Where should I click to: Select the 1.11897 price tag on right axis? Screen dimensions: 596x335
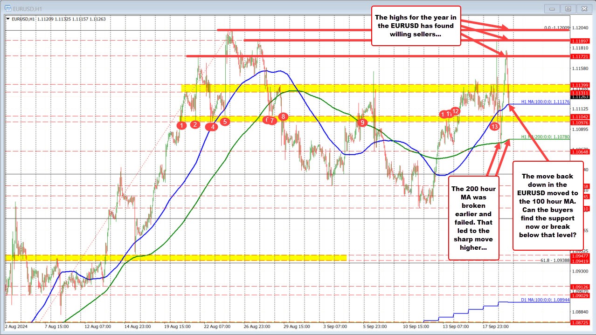point(581,41)
